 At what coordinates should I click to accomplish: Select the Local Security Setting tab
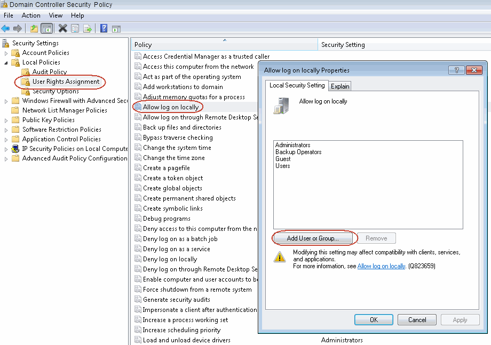297,85
